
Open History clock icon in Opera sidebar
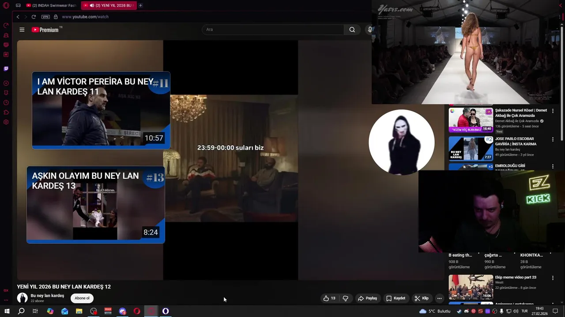[x=6, y=103]
